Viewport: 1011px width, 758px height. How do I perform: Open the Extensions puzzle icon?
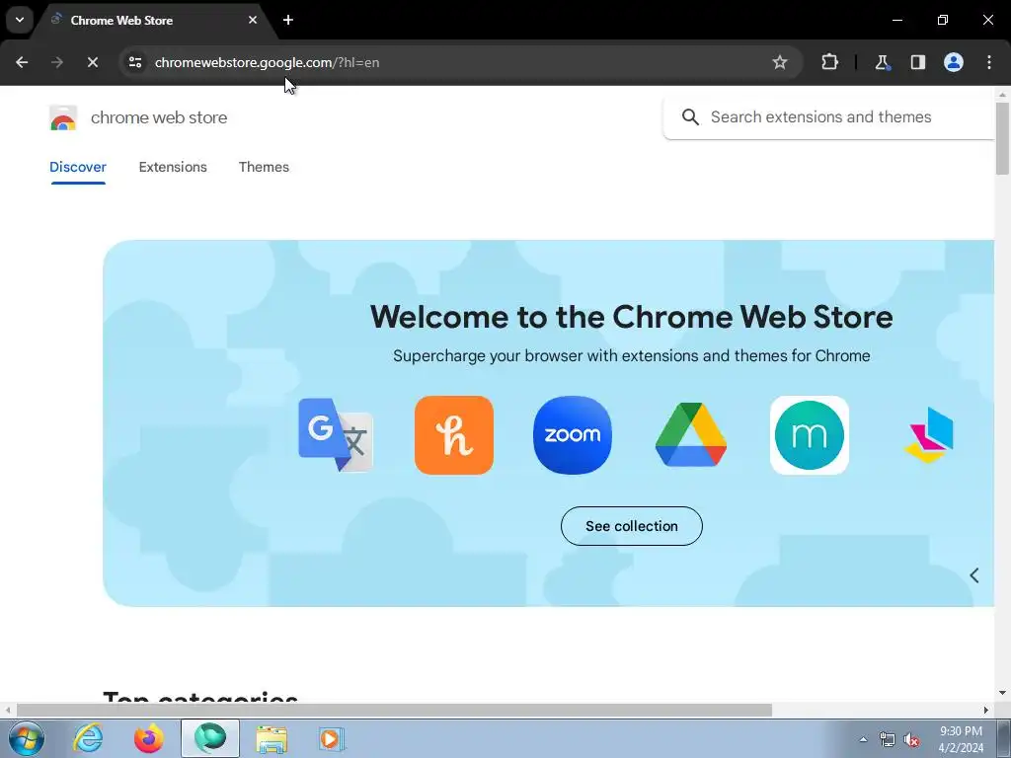pyautogui.click(x=829, y=62)
